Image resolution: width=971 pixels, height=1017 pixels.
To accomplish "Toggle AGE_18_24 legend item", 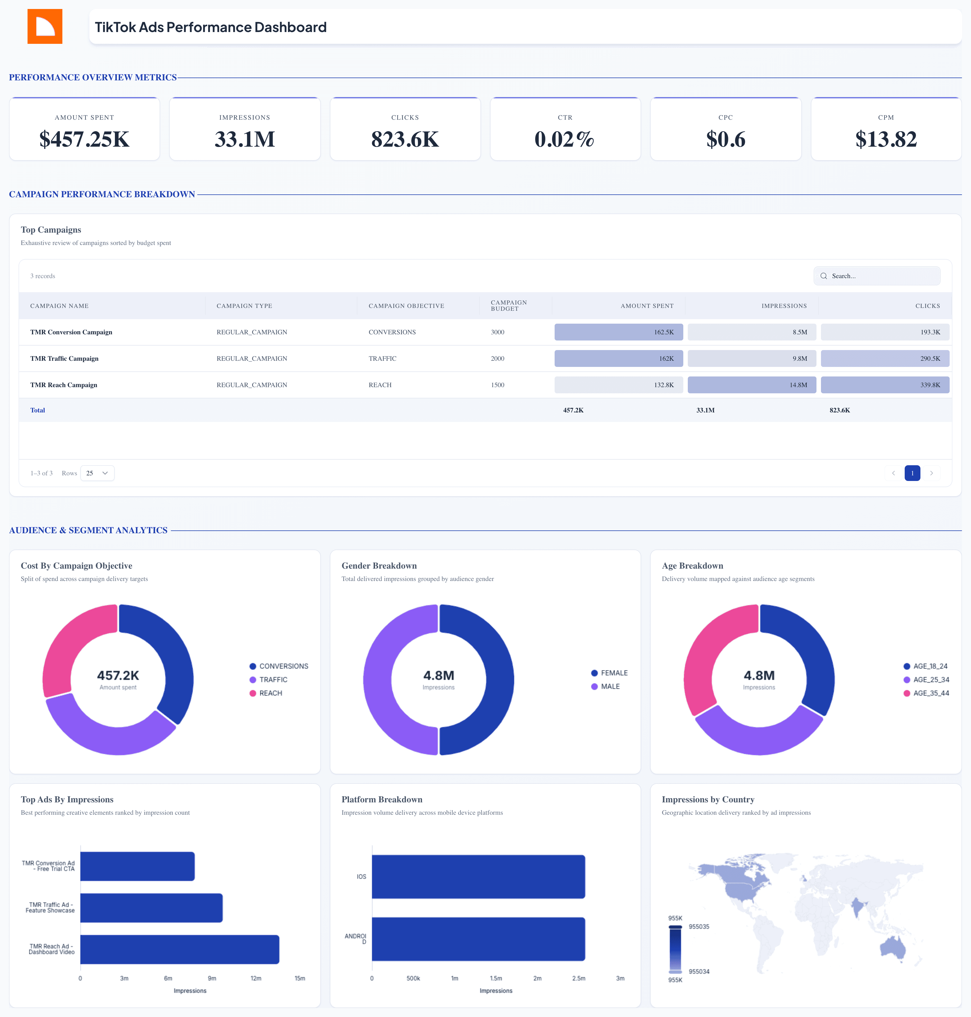I will [925, 666].
